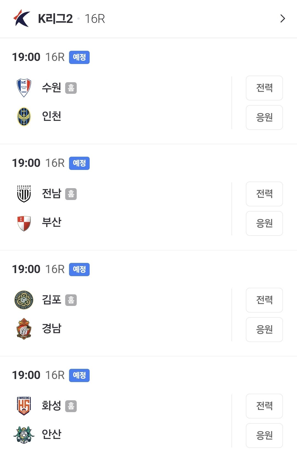The height and width of the screenshot is (456, 297).
Task: Open 전력 for the 화성 vs 안산 match
Action: (264, 406)
